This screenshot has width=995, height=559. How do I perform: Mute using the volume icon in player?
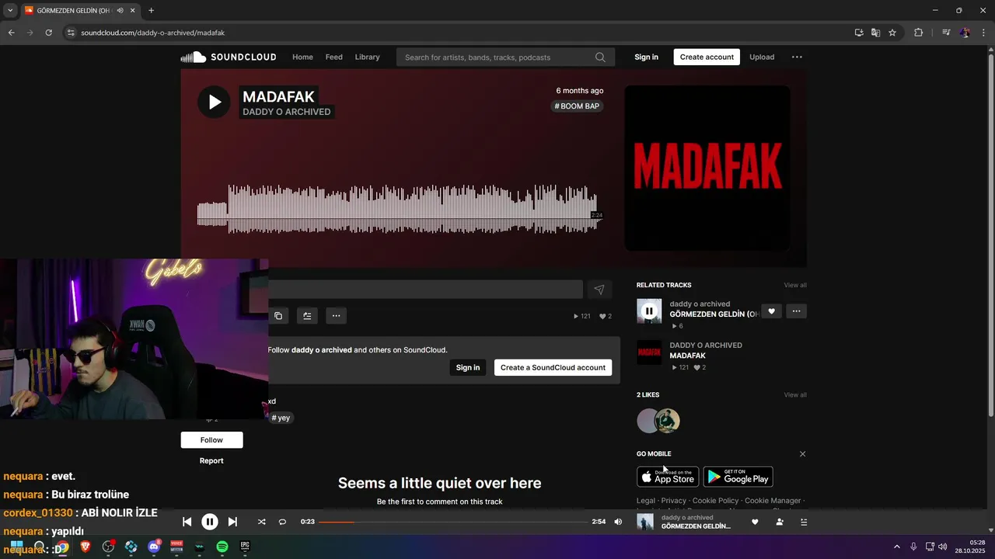tap(618, 522)
